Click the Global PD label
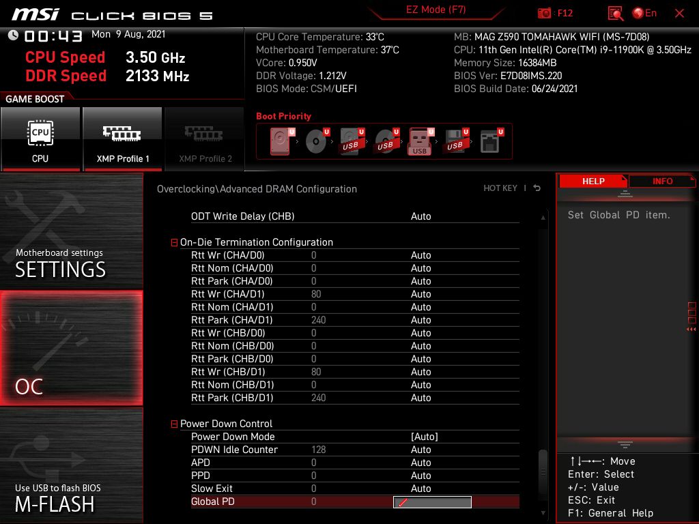 click(x=213, y=501)
